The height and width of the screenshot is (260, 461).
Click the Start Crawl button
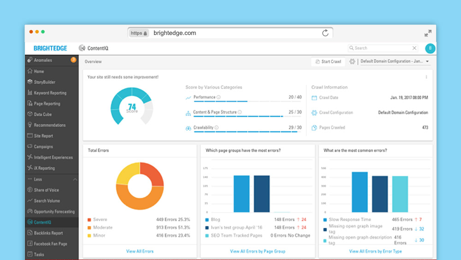pyautogui.click(x=328, y=61)
